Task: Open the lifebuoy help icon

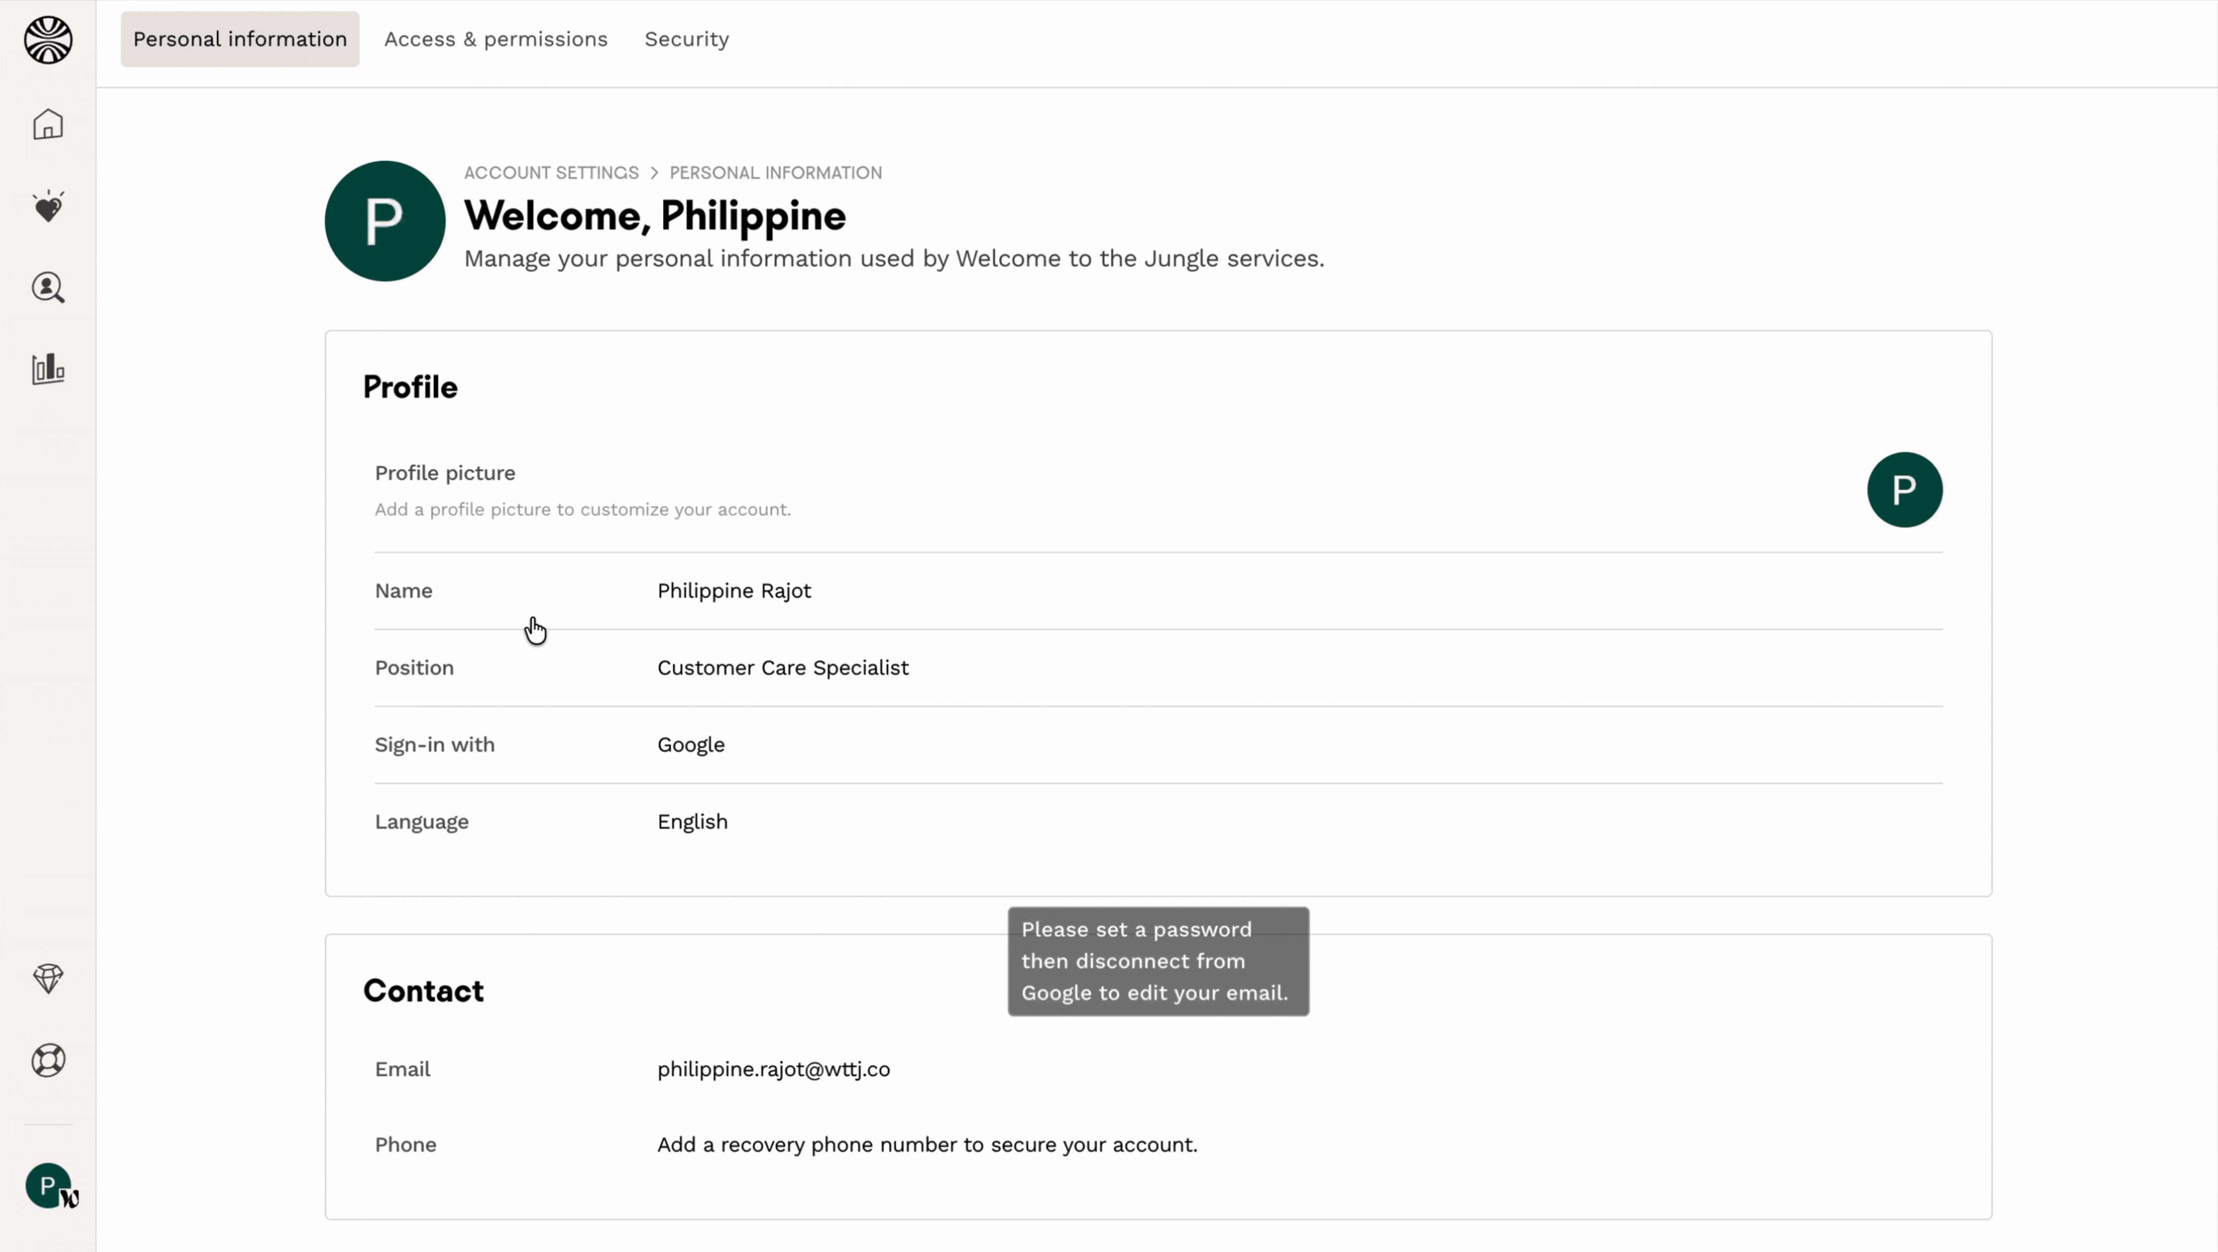Action: 48,1060
